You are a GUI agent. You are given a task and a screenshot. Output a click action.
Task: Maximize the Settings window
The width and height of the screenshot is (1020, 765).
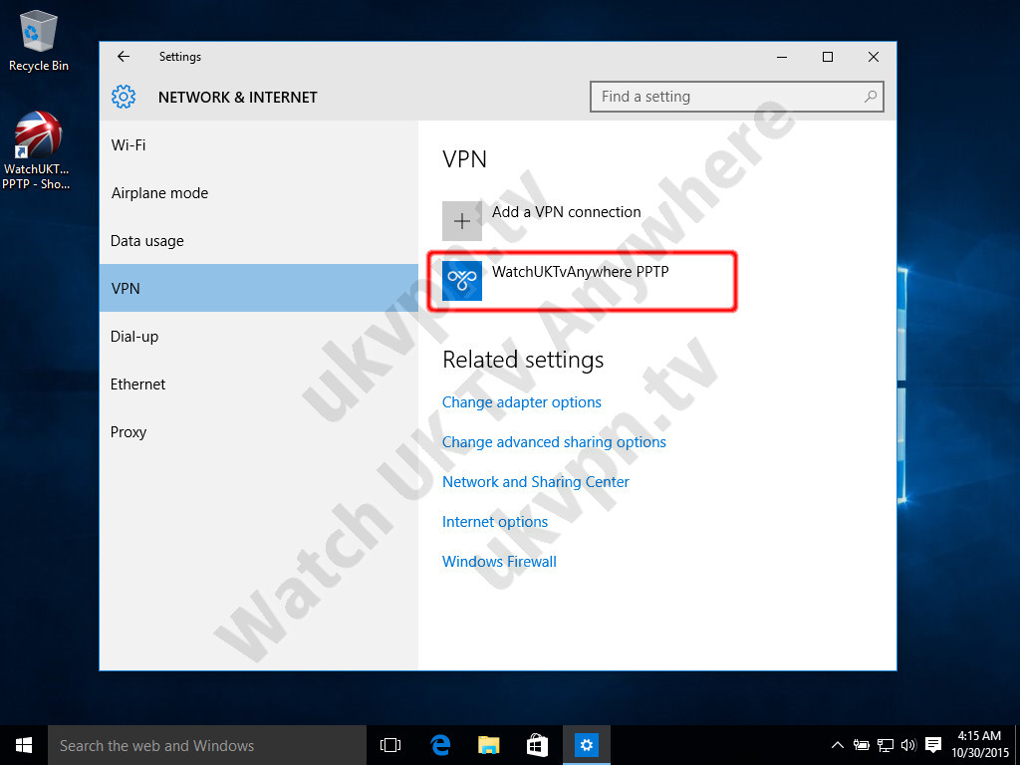click(828, 57)
